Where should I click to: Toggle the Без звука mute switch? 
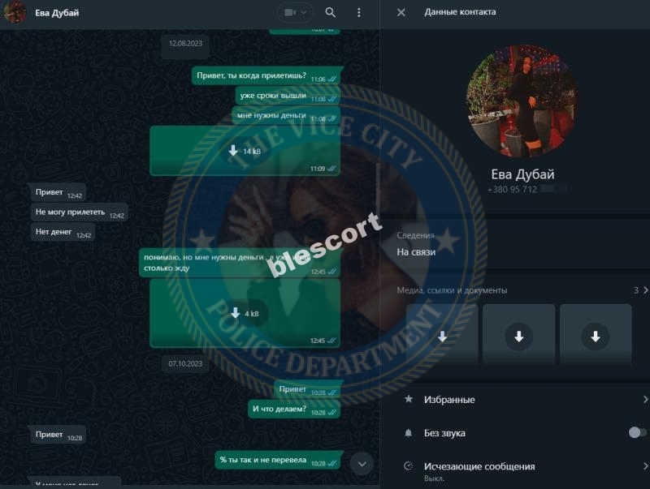point(637,433)
